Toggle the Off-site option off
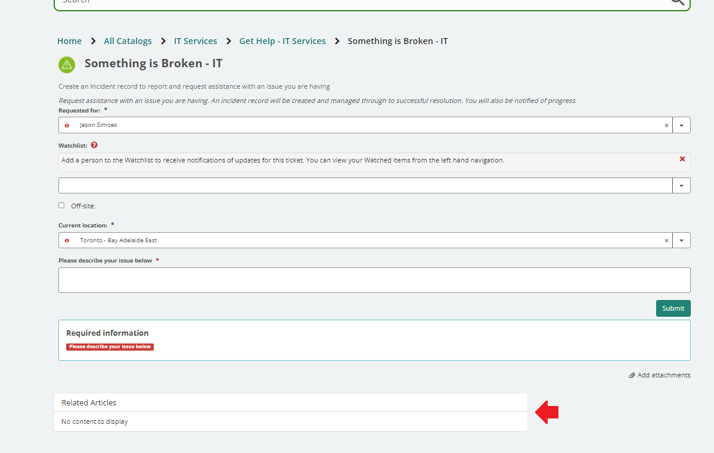Screen dimensions: 714x453 pos(61,205)
